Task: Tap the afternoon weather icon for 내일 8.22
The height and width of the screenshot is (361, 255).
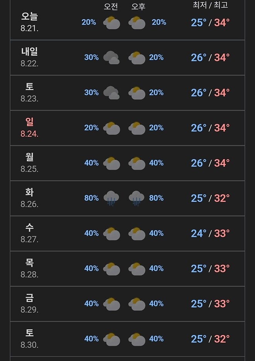Action: [137, 57]
